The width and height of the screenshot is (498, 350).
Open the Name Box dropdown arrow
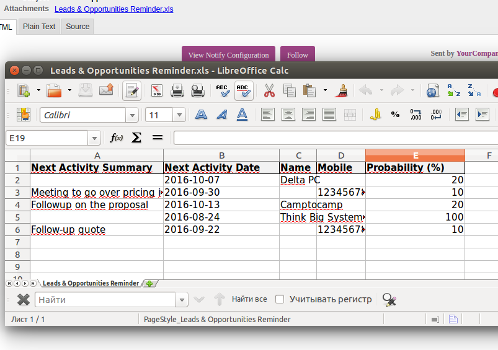pos(94,138)
